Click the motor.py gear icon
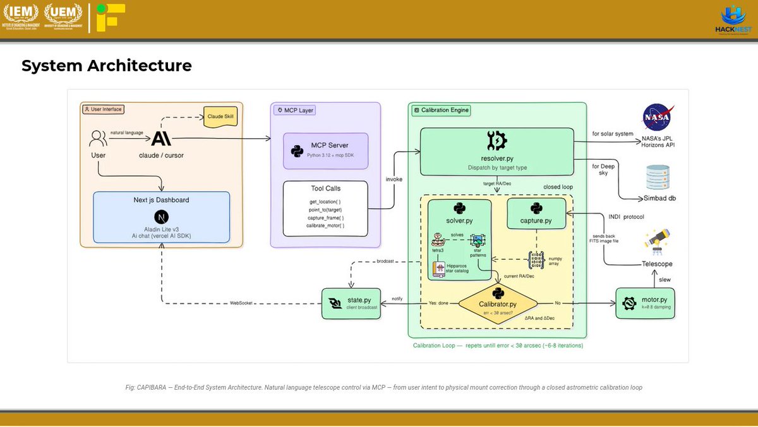758x427 pixels. coord(629,304)
